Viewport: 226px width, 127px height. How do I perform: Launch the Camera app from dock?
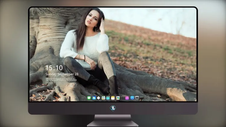[x=137, y=98]
